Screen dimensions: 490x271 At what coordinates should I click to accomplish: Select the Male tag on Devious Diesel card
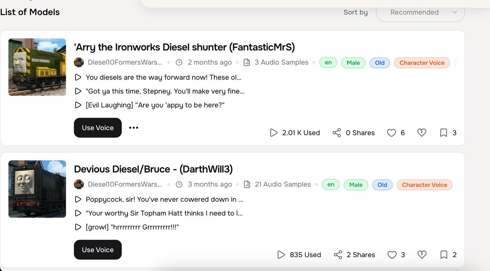(x=356, y=185)
